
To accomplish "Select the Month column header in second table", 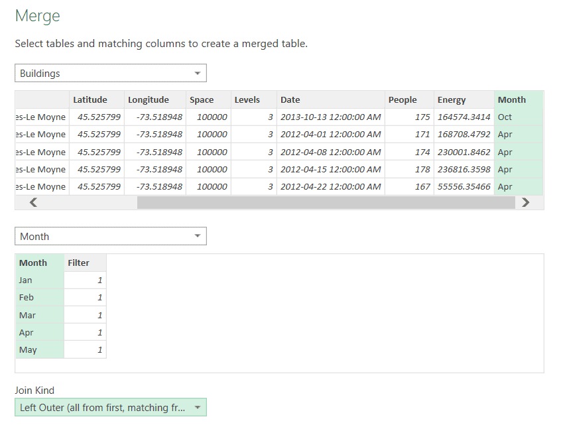I will pos(40,263).
